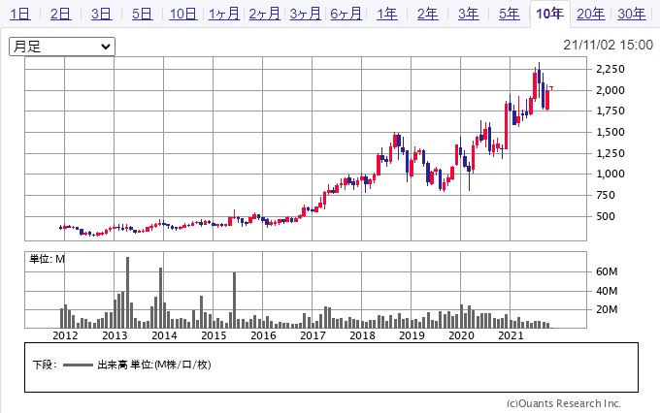This screenshot has width=660, height=413.
Task: Click the 2018 year axis label
Action: [x=362, y=335]
